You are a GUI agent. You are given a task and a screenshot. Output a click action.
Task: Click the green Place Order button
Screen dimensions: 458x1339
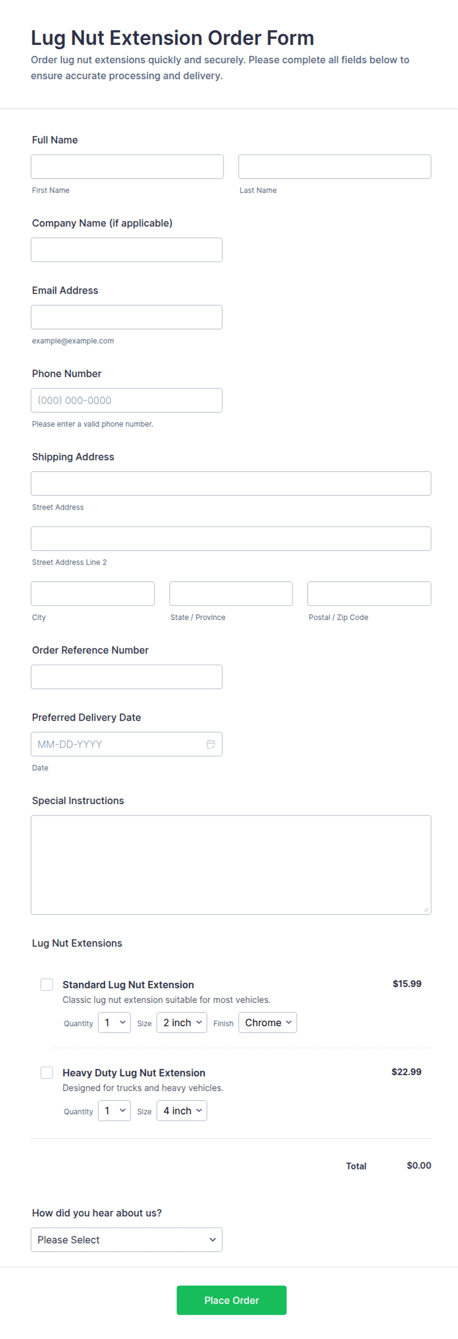[x=231, y=1300]
